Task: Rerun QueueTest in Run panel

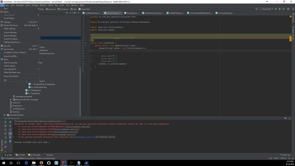Action: pyautogui.click(x=6, y=122)
